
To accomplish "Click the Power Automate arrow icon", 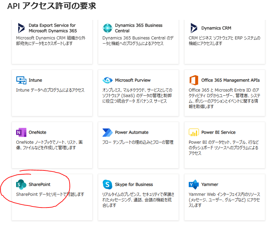I will point(108,132).
